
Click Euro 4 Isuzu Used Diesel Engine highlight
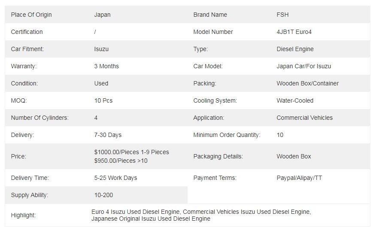point(136,212)
